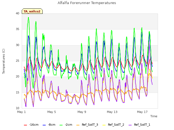This screenshot has width=174, height=130.
Task: Click the May 1 x-axis tick label
Action: 21,112
